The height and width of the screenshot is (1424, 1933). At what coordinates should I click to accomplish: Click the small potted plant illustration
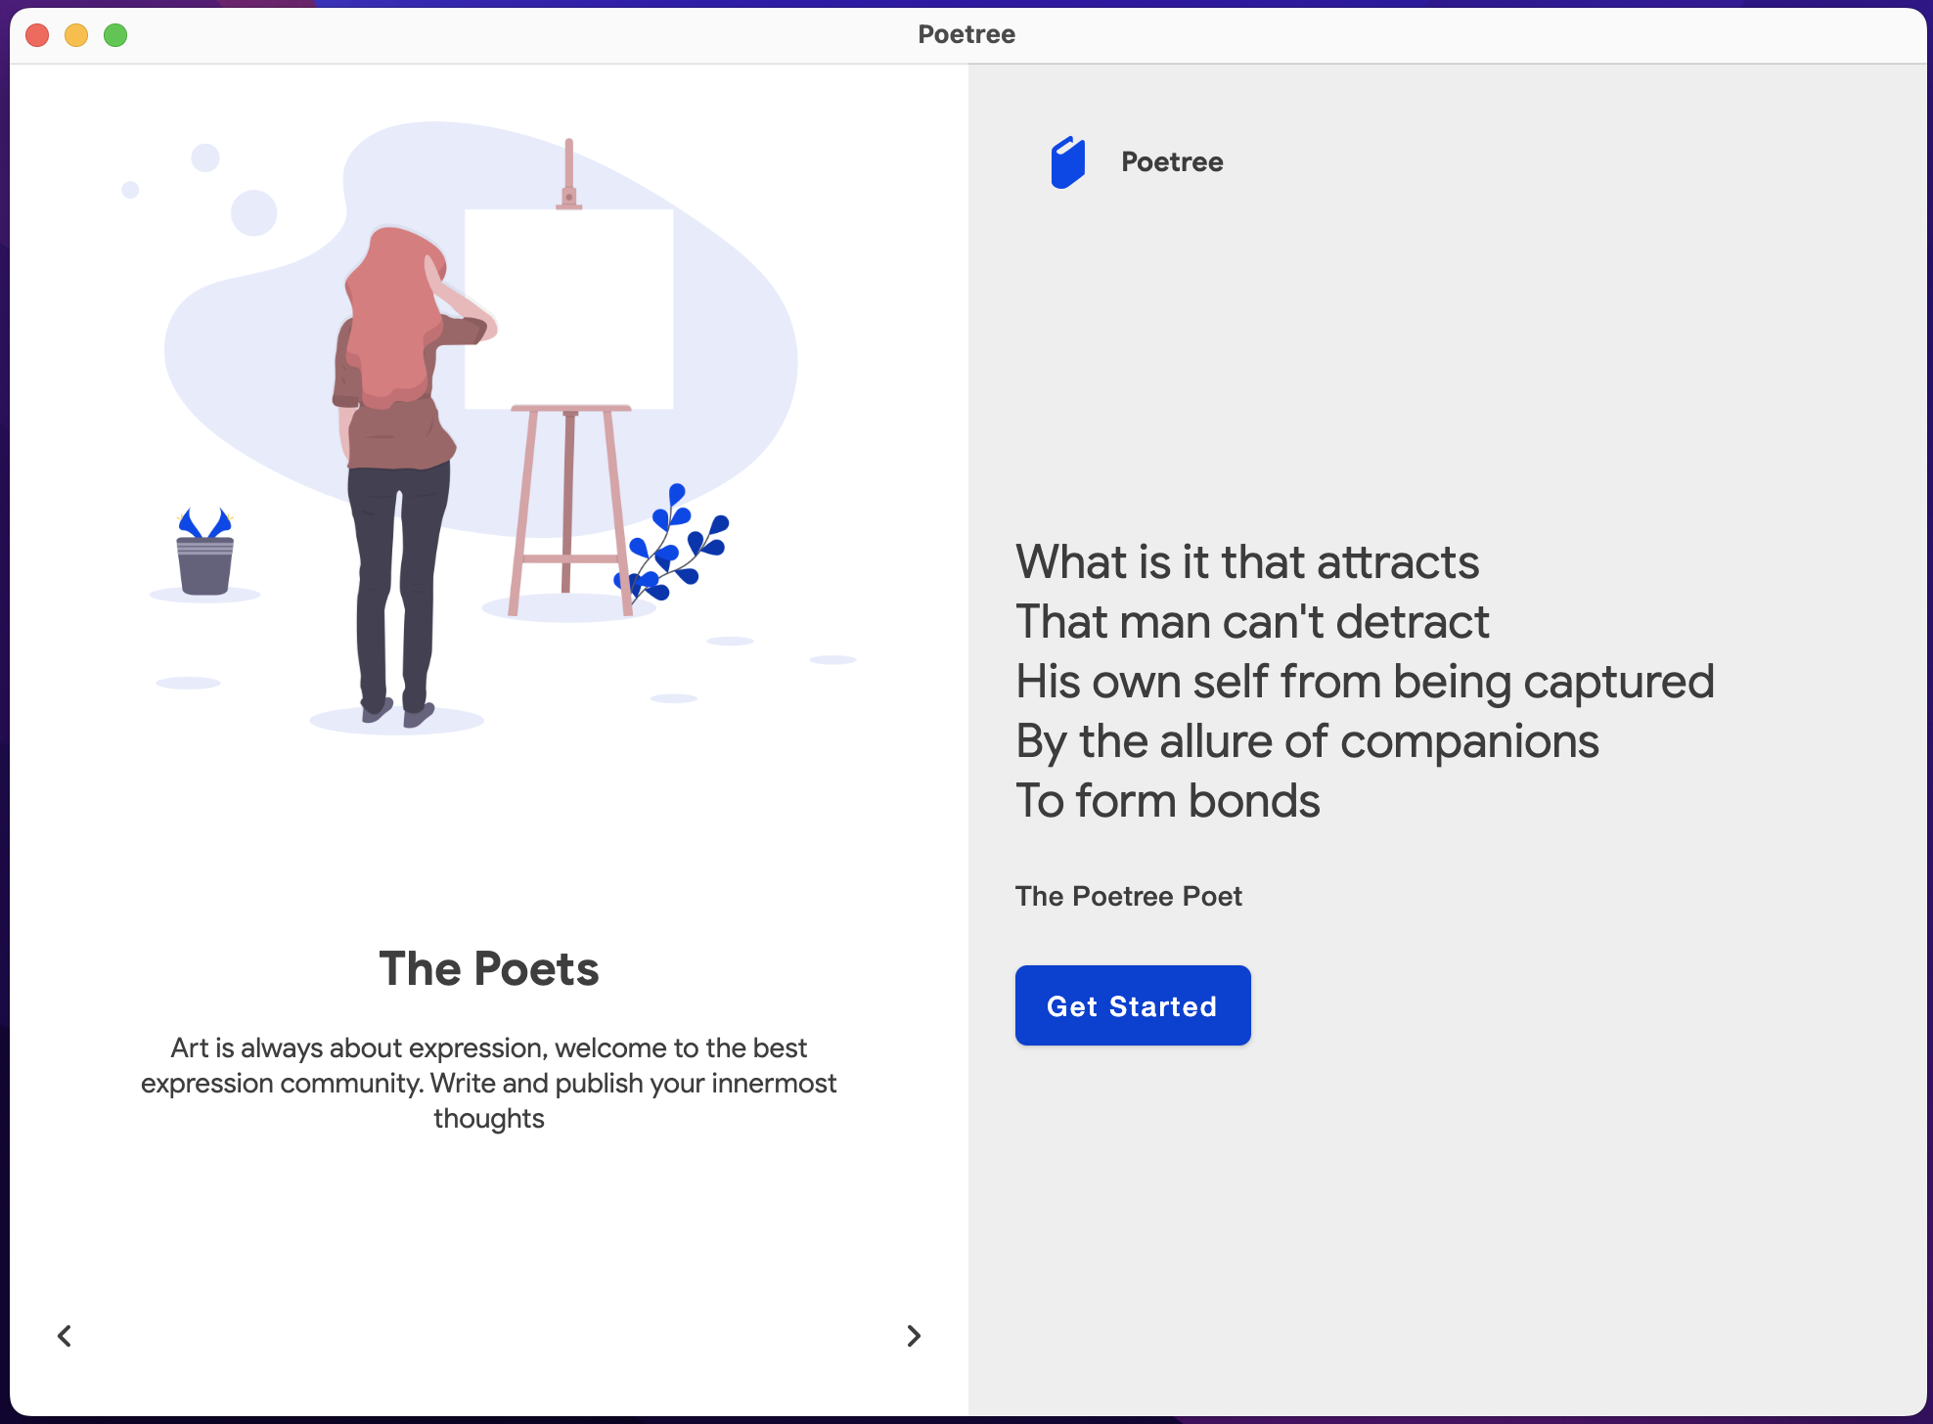(204, 557)
